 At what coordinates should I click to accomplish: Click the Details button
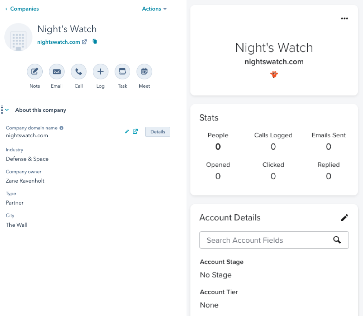point(158,132)
